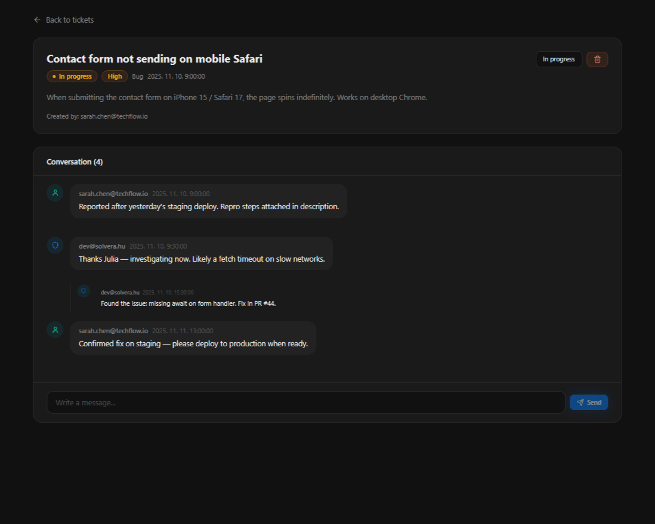Click the message 'Reported after yesterday's staging deploy'
The height and width of the screenshot is (524, 655).
click(x=209, y=207)
